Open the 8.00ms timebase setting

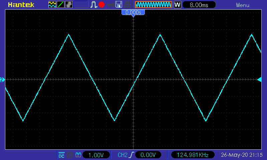(199, 5)
